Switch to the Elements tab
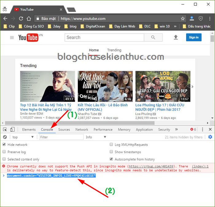 [x=29, y=130]
